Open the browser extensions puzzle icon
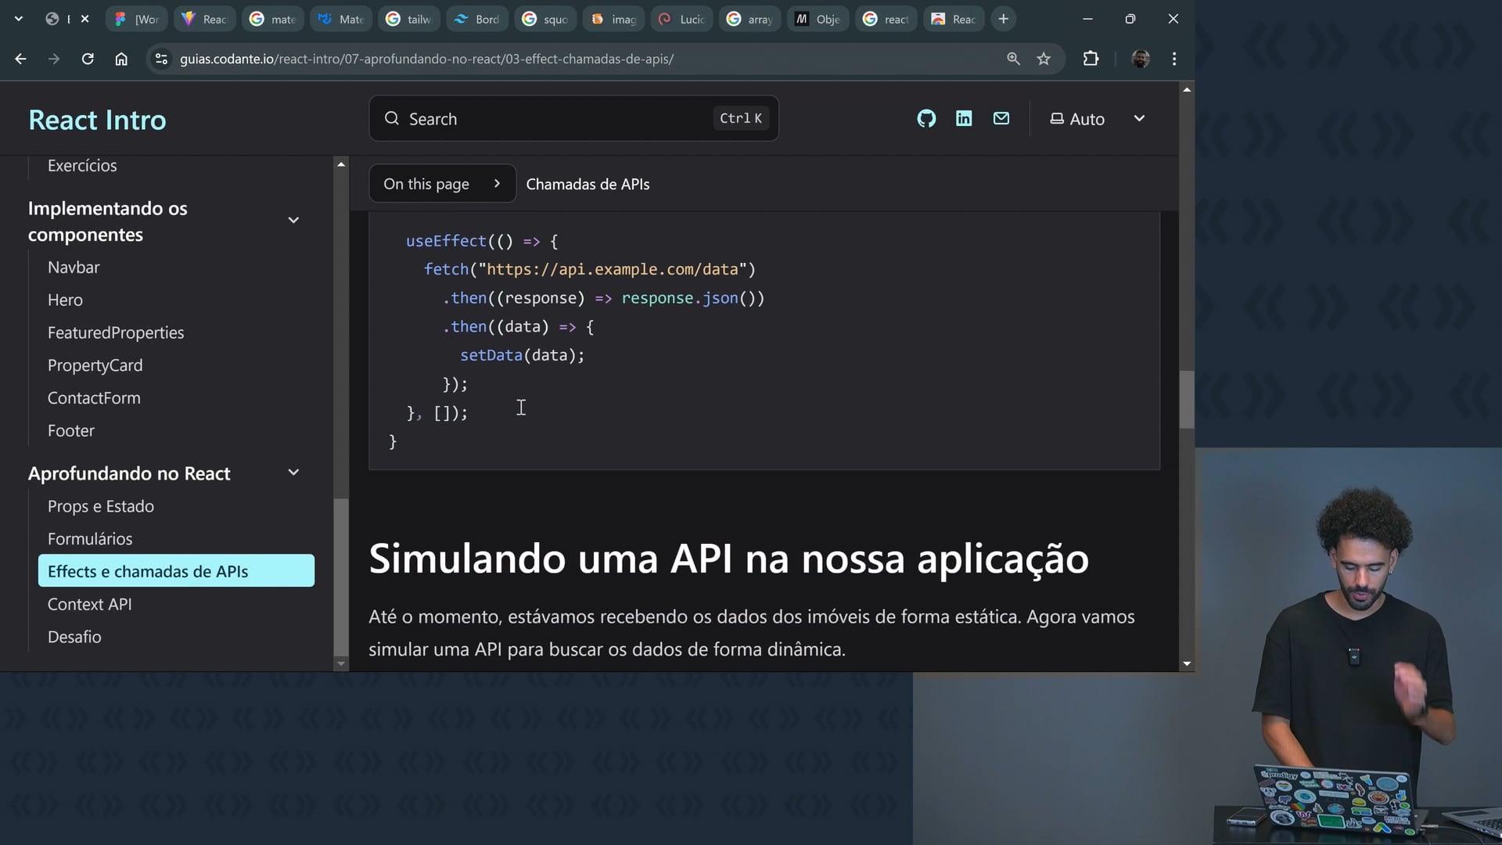Image resolution: width=1502 pixels, height=845 pixels. pos(1091,59)
